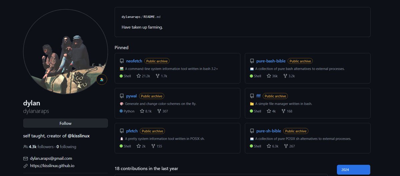Open neofetch forks count 1.7k
Viewport: 400px width, 176px height.
click(x=161, y=76)
